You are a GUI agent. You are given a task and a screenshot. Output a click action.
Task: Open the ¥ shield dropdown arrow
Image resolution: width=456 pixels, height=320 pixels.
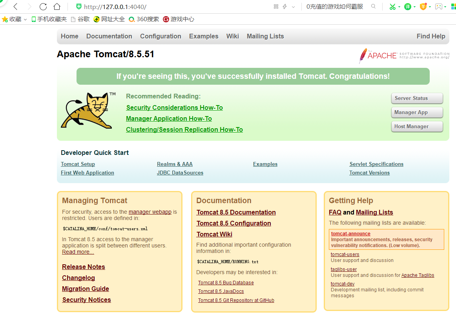(x=430, y=7)
